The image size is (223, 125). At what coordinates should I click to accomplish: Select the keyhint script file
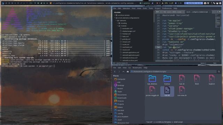pos(212,80)
